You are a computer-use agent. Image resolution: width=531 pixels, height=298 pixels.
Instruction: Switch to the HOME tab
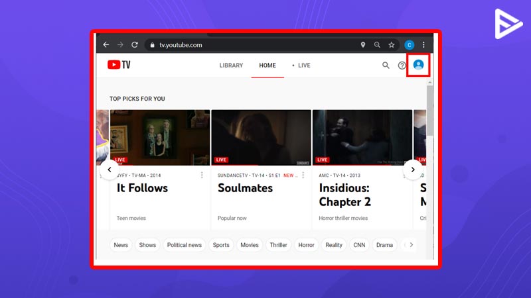pos(267,65)
